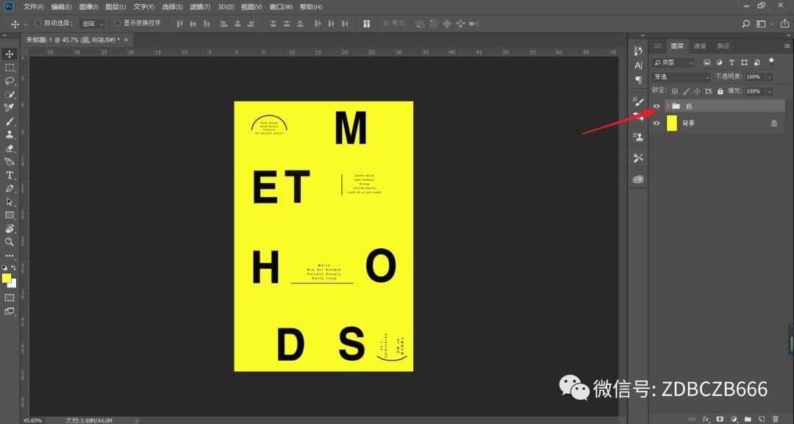Hide the 底 group layer
Viewport: 794px width, 424px height.
tap(657, 106)
